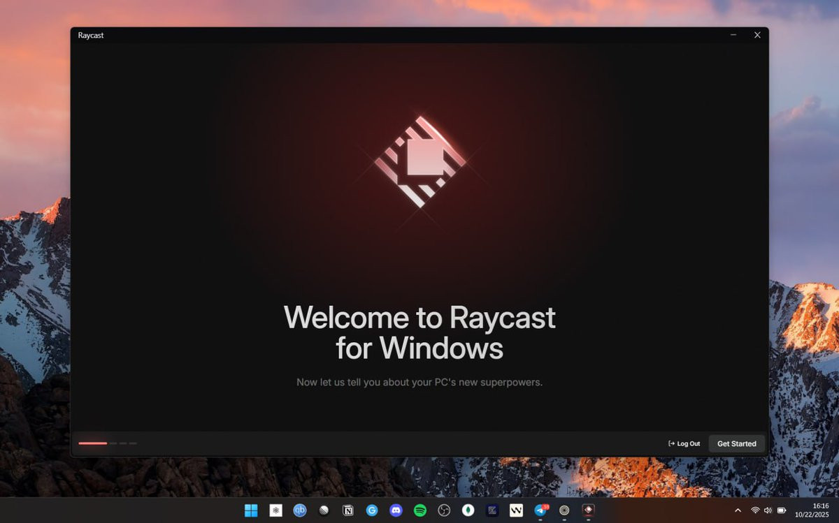Open OBS Studio from the taskbar
The image size is (839, 523).
(443, 510)
